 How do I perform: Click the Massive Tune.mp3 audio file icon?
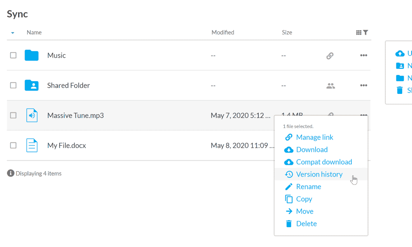32,115
